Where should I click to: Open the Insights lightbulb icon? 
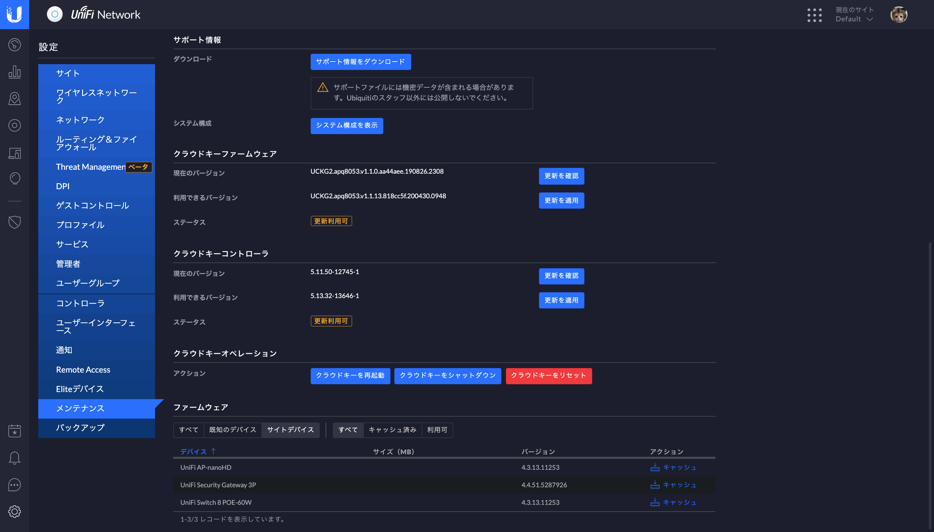[x=15, y=179]
